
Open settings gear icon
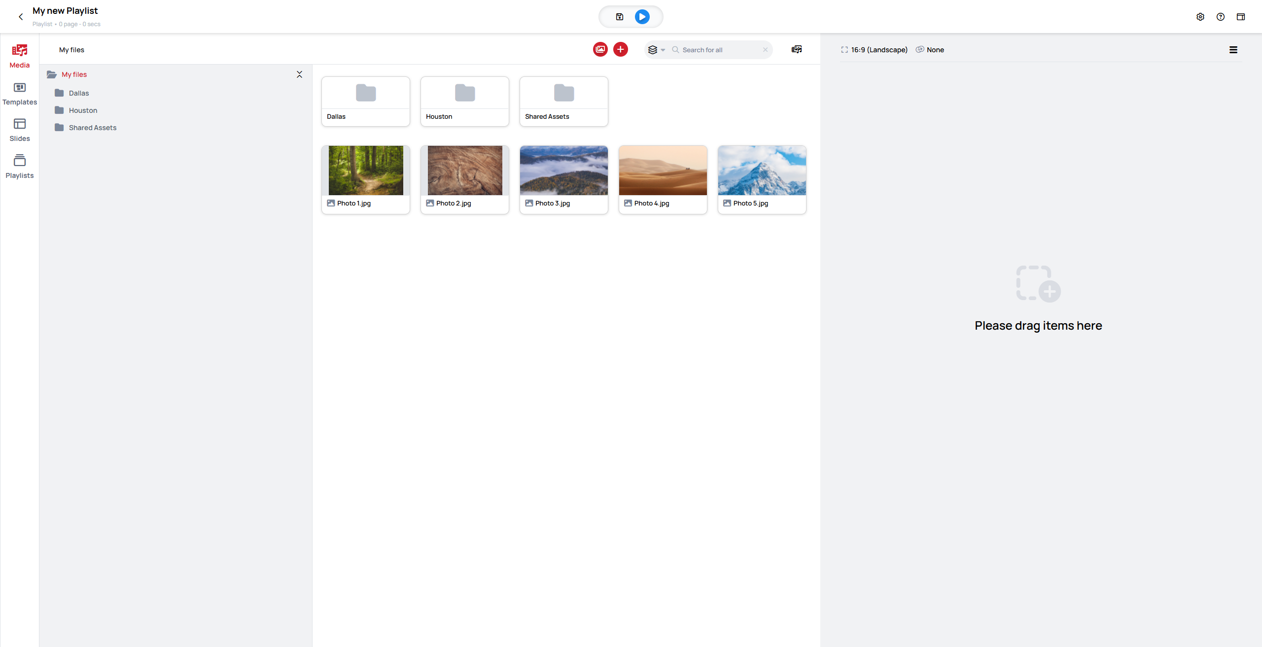[x=1200, y=17]
